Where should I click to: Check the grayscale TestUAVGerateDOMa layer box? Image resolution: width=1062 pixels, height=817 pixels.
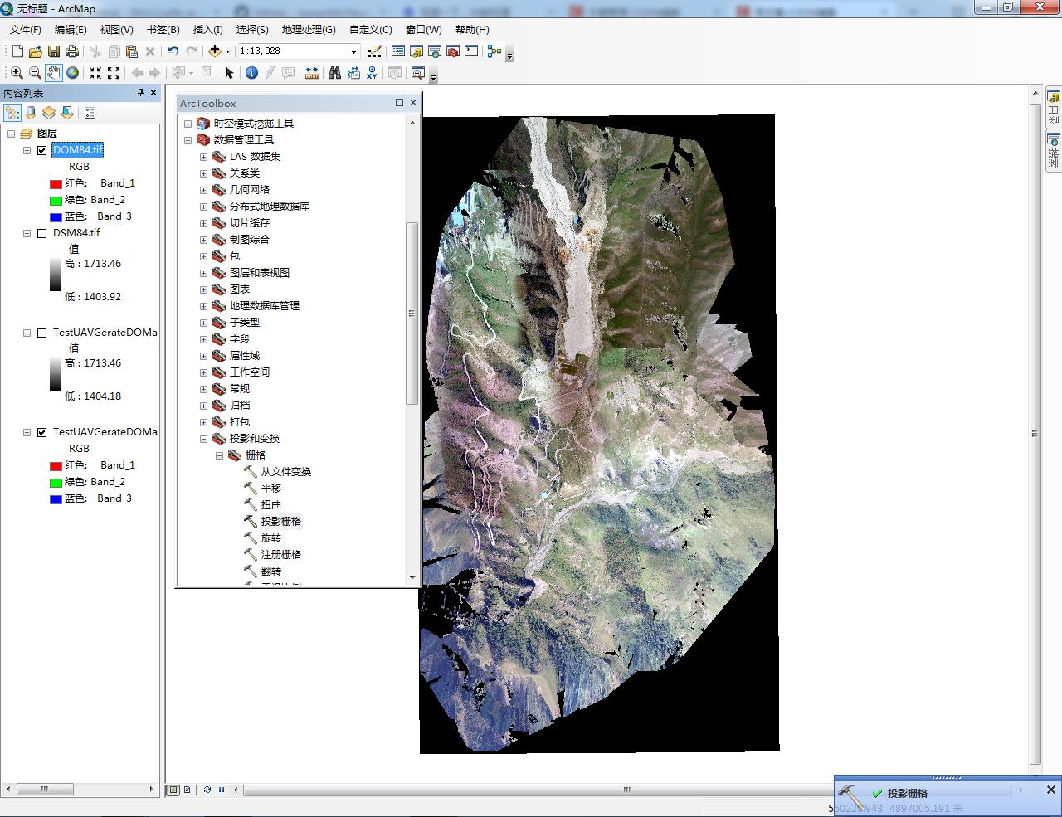pos(42,333)
